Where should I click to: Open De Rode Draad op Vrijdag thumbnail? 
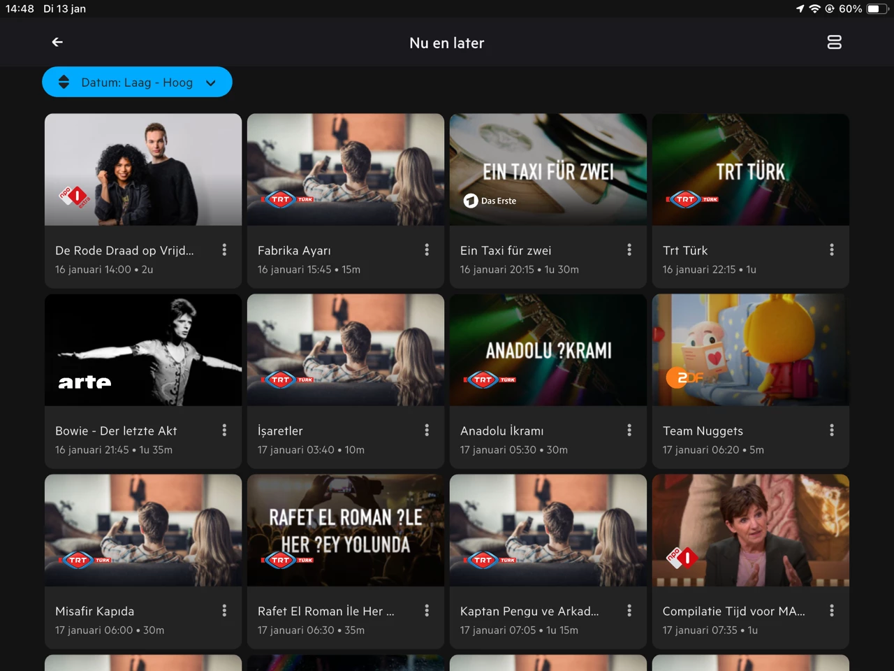(143, 170)
